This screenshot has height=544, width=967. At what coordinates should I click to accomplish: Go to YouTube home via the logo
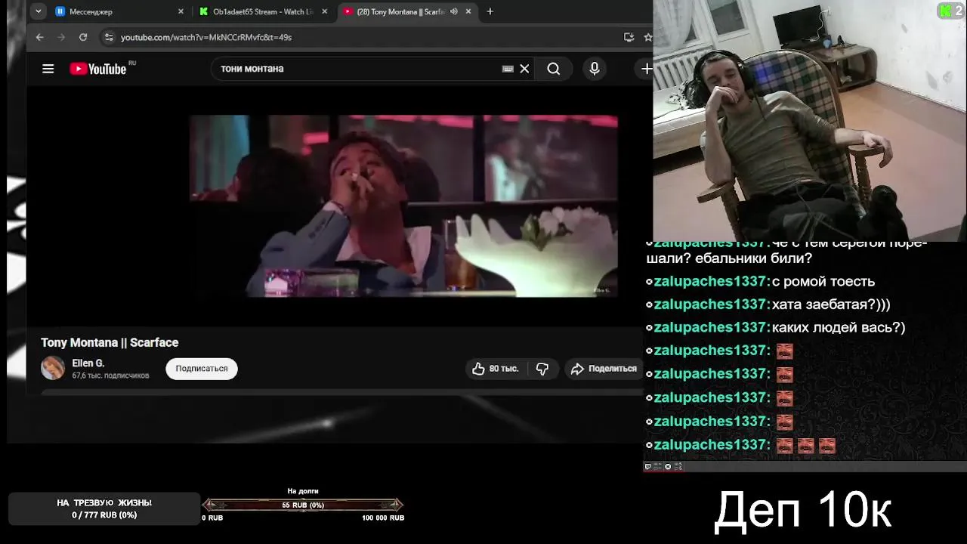[98, 69]
